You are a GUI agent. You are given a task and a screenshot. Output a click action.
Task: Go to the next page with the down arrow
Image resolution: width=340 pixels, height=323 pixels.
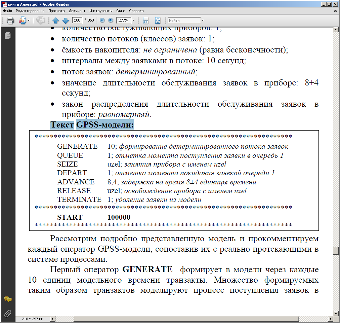(66, 21)
